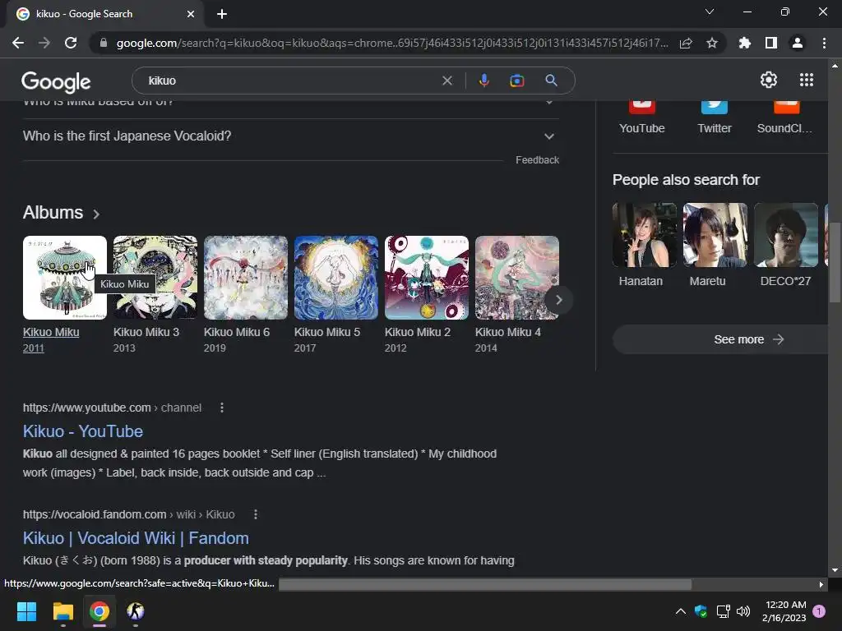The width and height of the screenshot is (842, 631).
Task: Open the Kikuo - YouTube result
Action: [x=83, y=431]
